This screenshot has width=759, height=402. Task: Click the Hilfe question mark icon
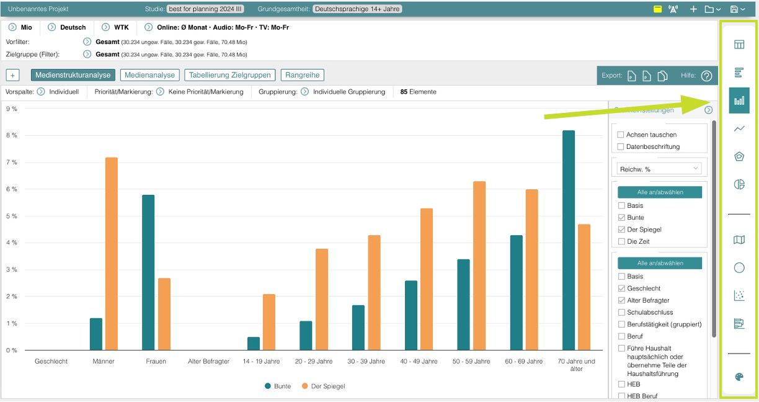click(x=706, y=76)
